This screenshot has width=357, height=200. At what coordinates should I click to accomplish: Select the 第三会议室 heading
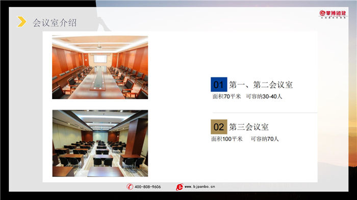point(249,127)
